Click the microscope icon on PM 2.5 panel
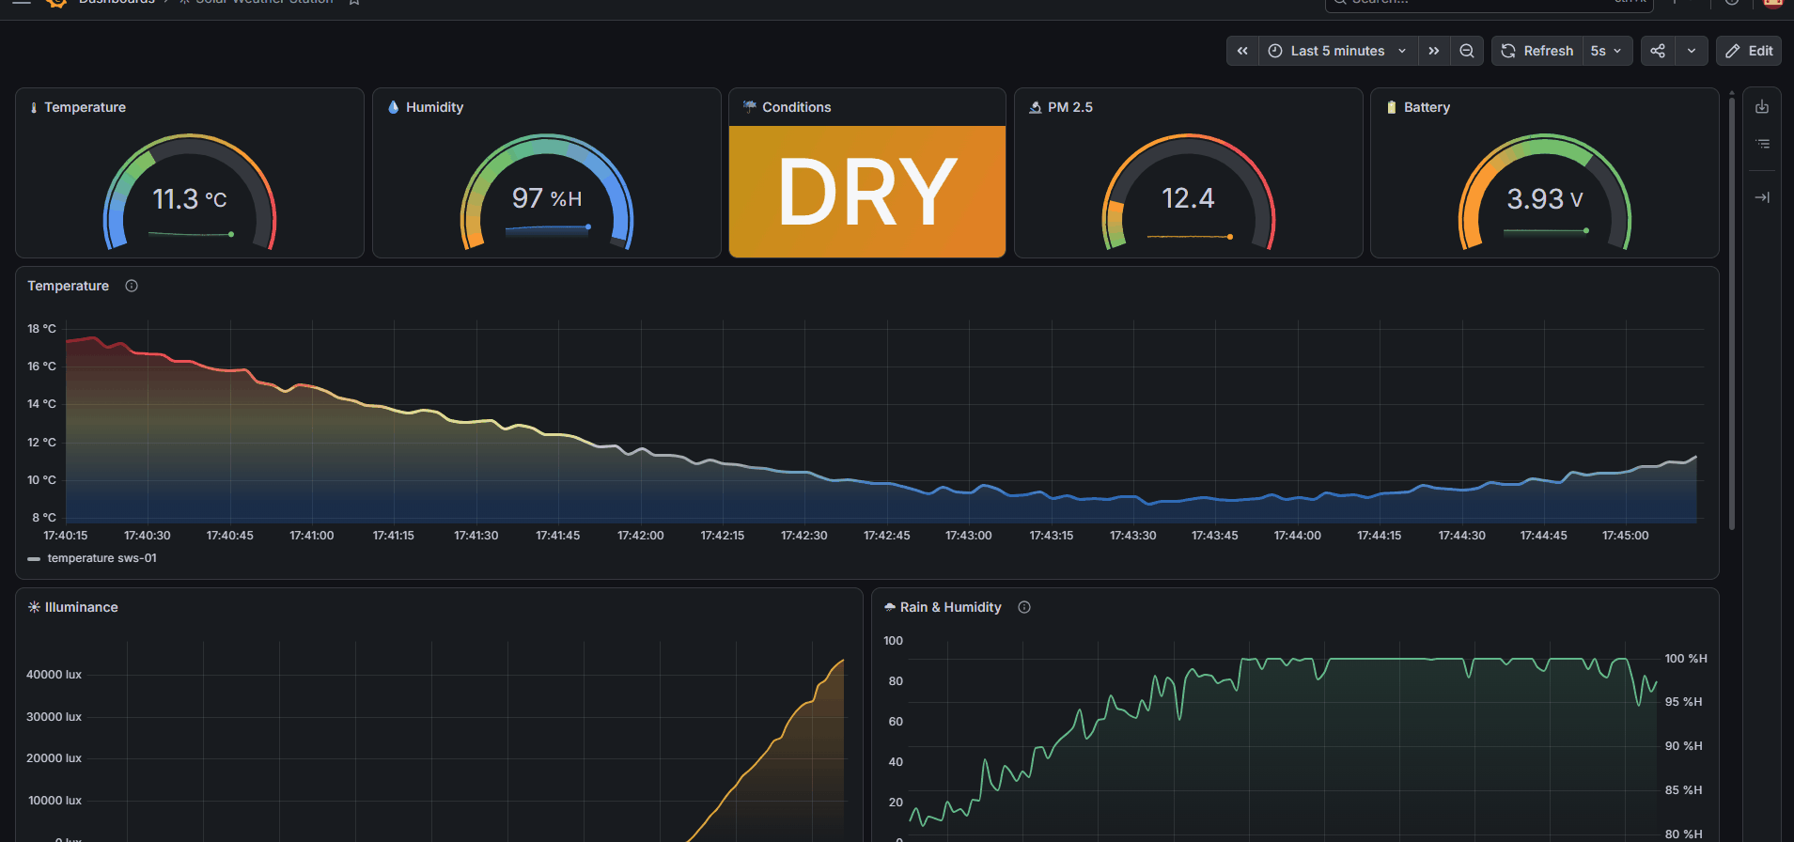1794x842 pixels. click(x=1035, y=107)
